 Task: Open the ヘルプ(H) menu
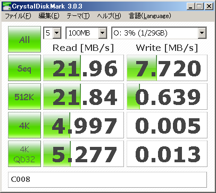pyautogui.click(x=109, y=16)
